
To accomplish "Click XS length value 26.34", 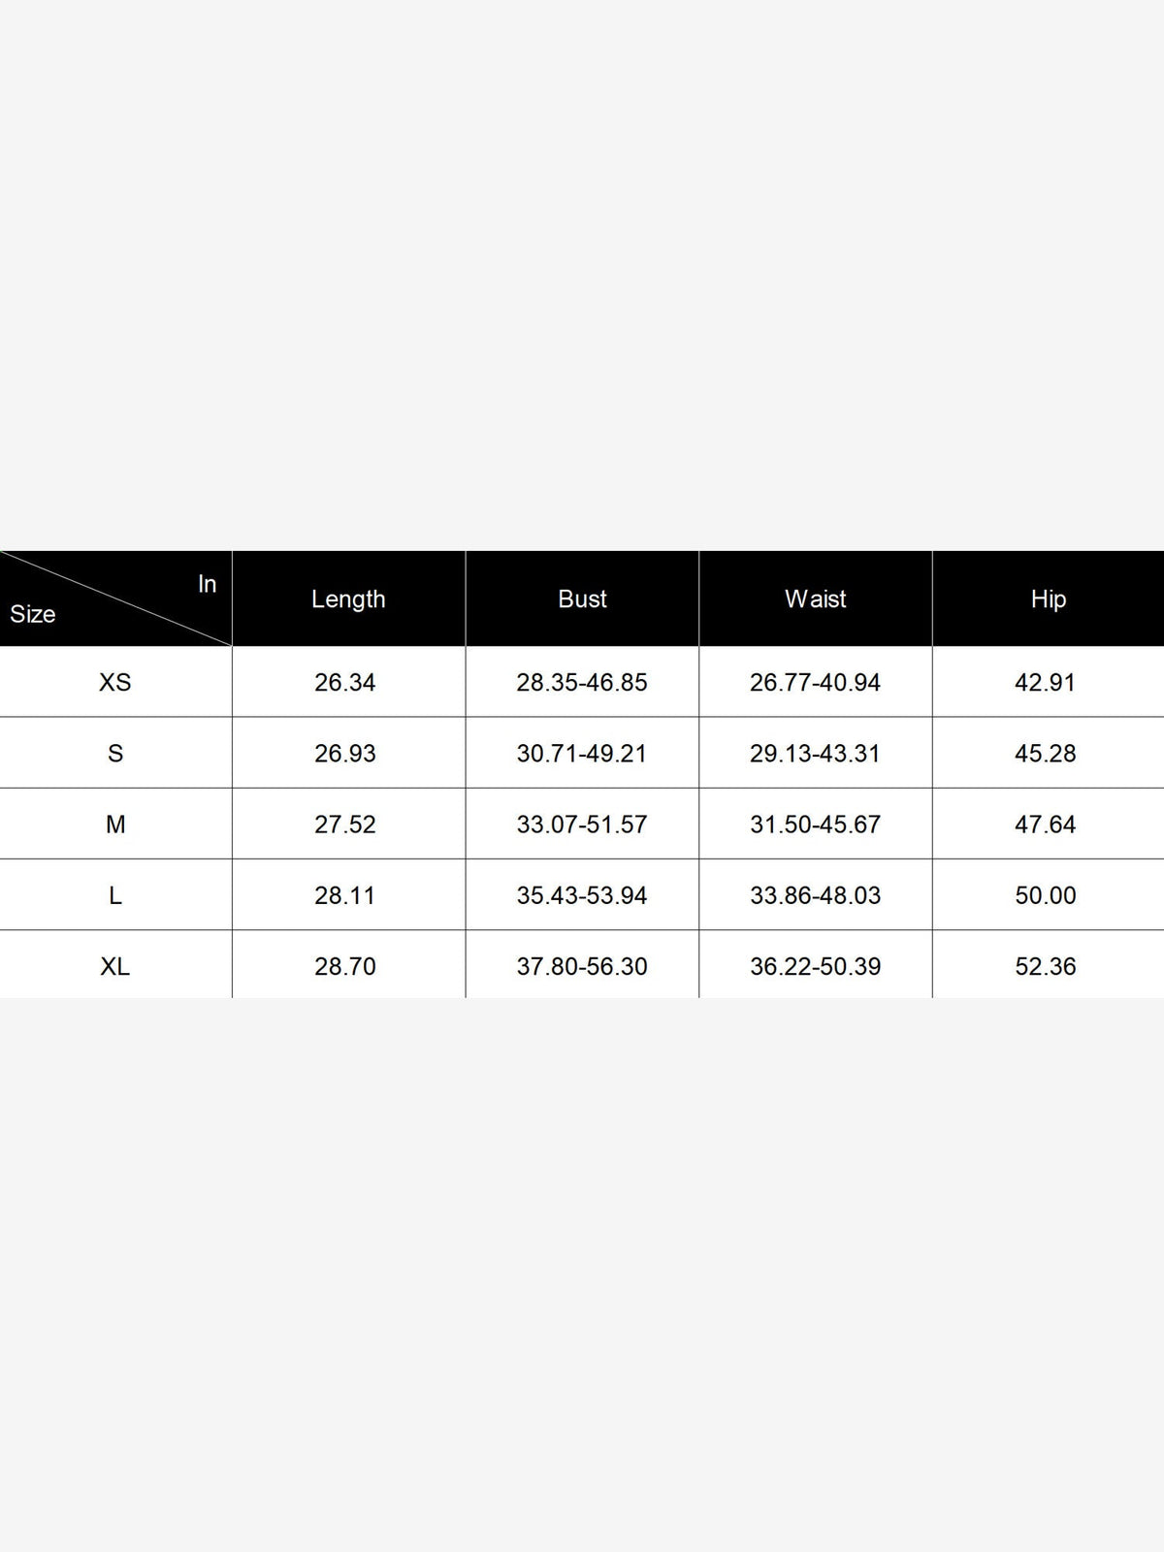I will pos(345,683).
